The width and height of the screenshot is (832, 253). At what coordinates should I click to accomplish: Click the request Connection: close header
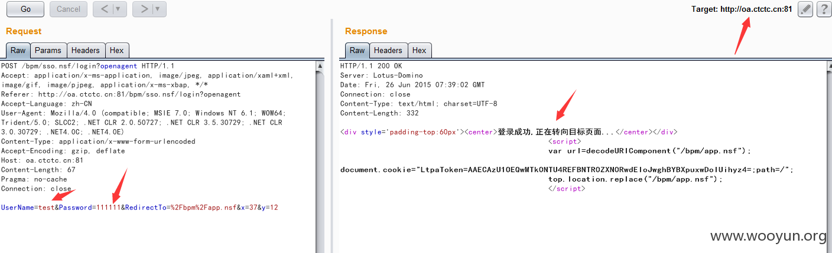tap(37, 189)
